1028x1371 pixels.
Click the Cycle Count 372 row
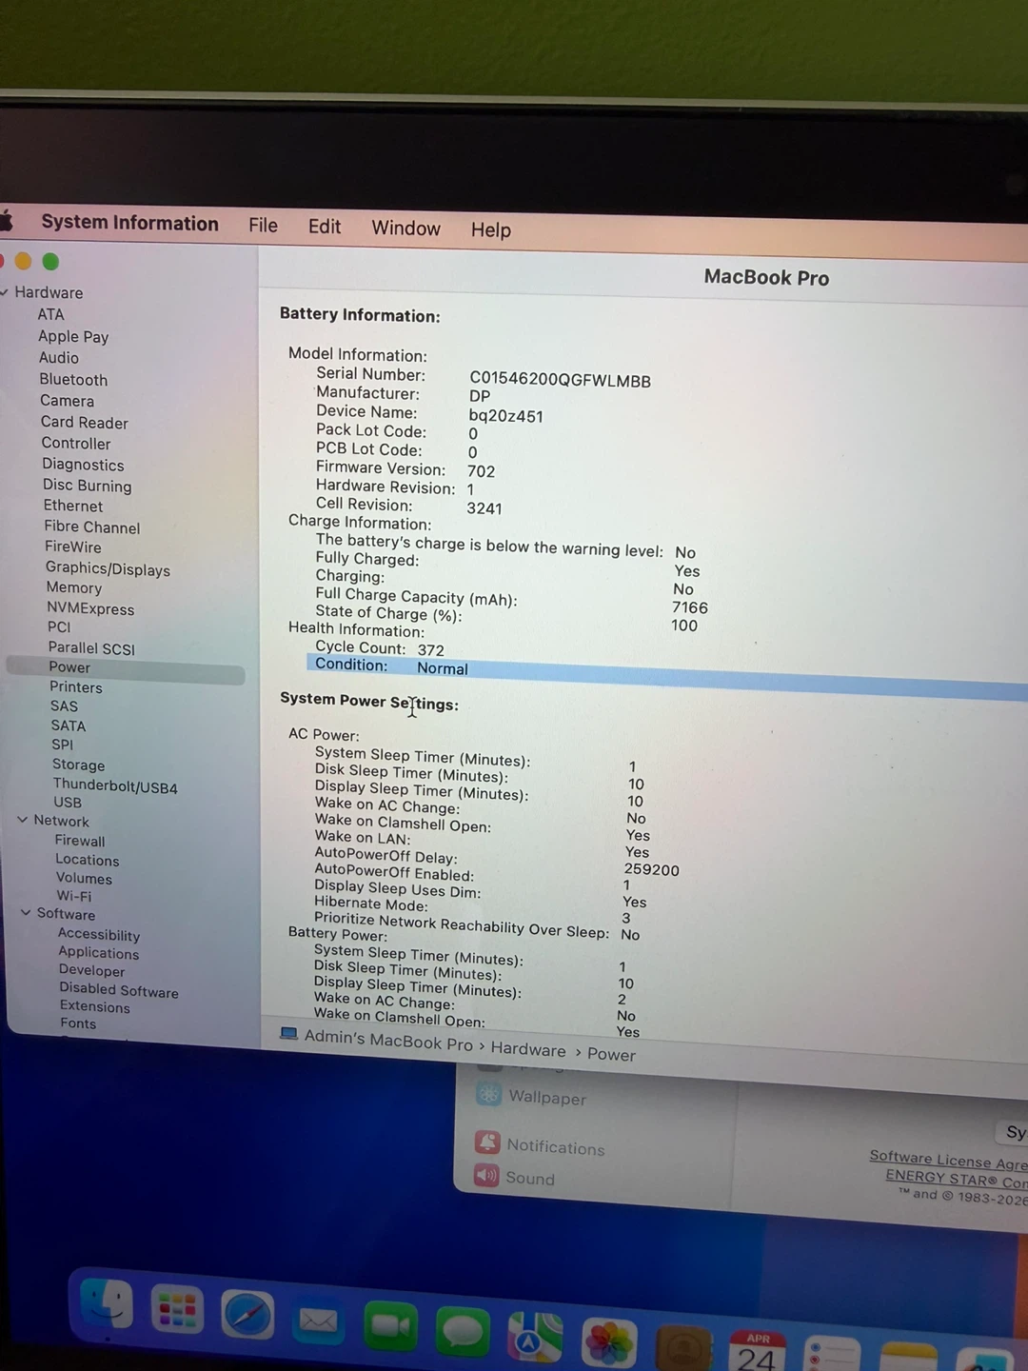coord(380,648)
